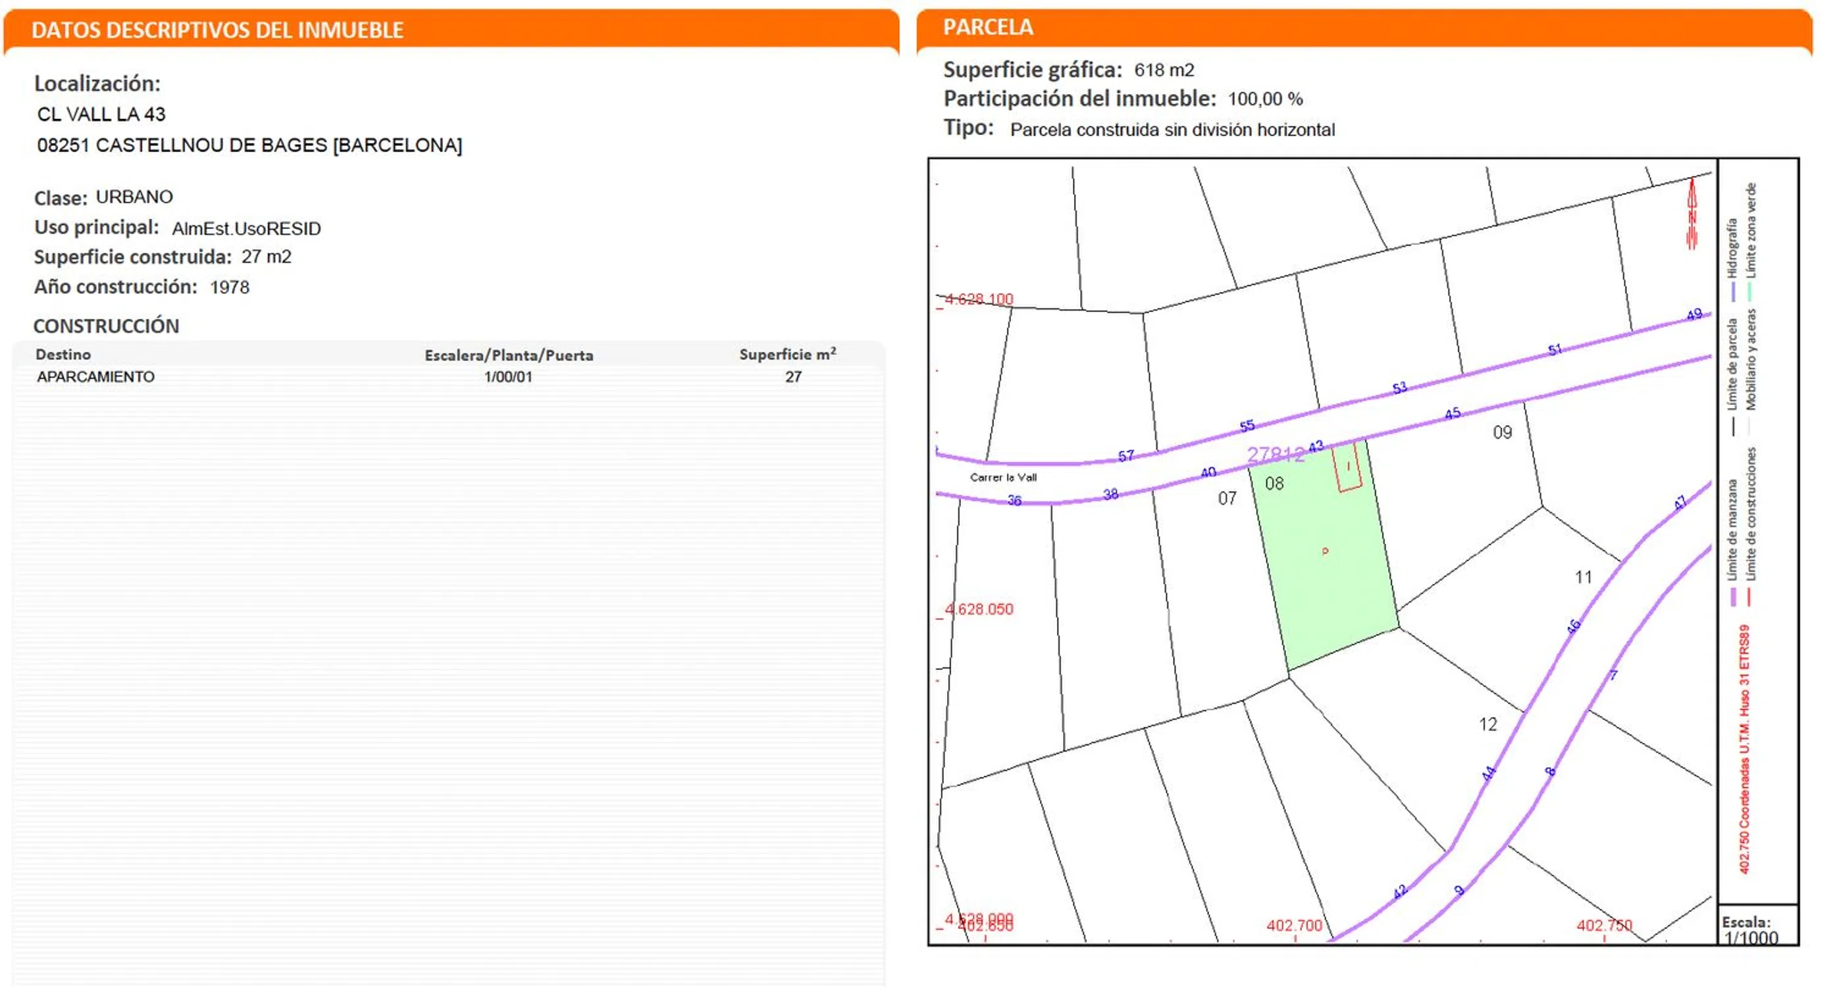Click the 4.628.050 coordinate label

click(979, 610)
